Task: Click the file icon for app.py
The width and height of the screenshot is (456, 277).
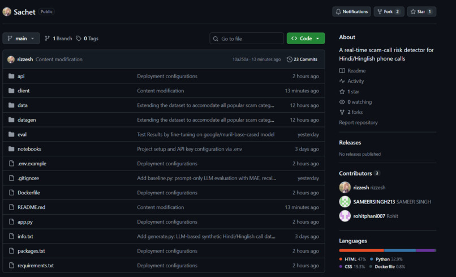Action: 11,221
